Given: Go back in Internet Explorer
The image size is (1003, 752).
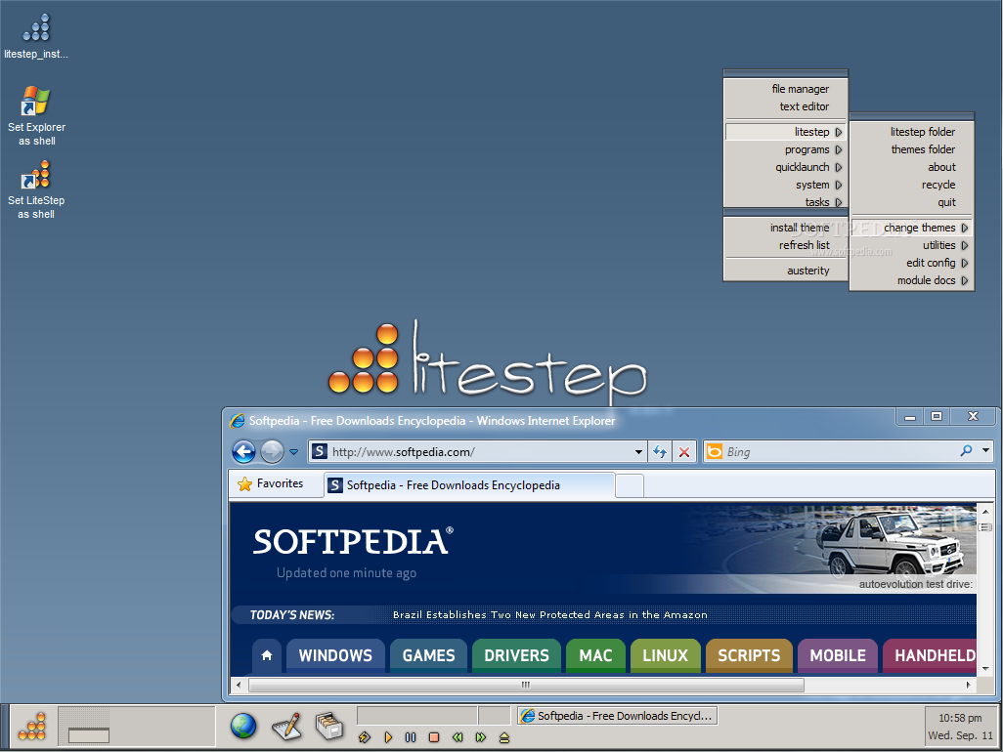Looking at the screenshot, I should (x=243, y=452).
